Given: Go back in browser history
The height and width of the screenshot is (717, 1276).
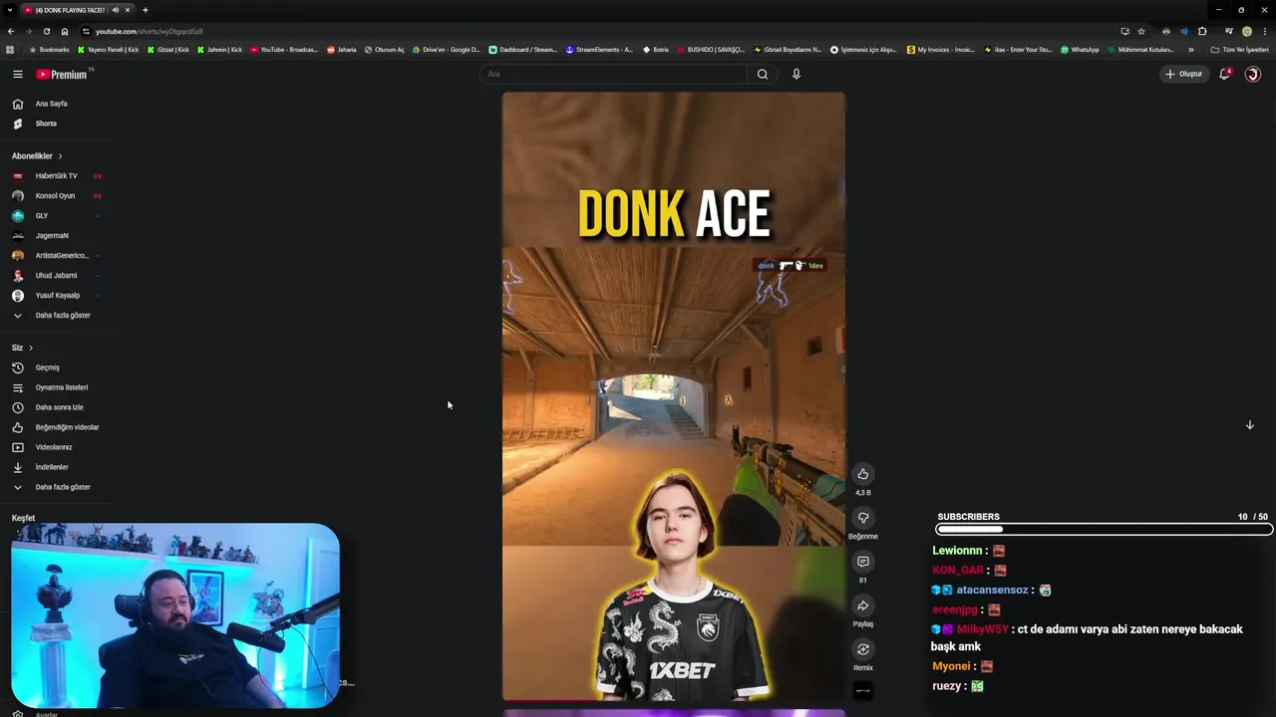Looking at the screenshot, I should 10,31.
